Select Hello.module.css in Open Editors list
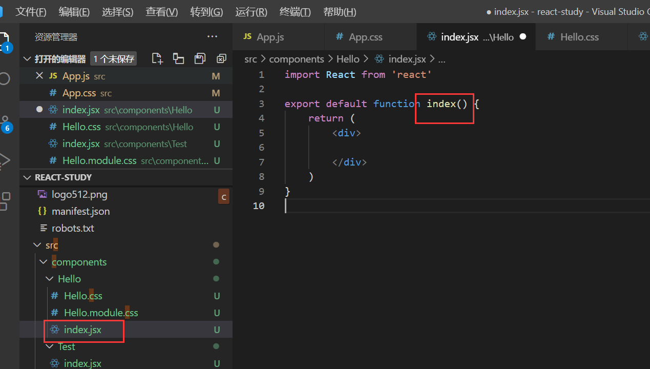The image size is (650, 369). click(x=126, y=160)
